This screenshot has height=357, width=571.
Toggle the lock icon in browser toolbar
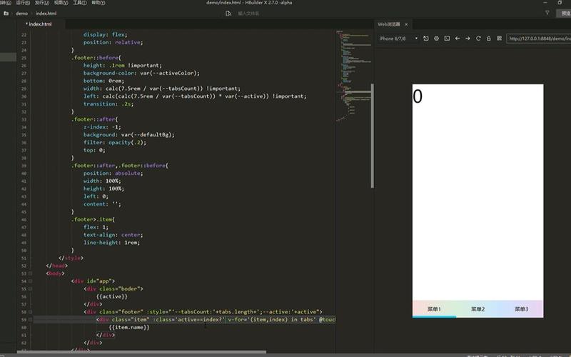(489, 39)
